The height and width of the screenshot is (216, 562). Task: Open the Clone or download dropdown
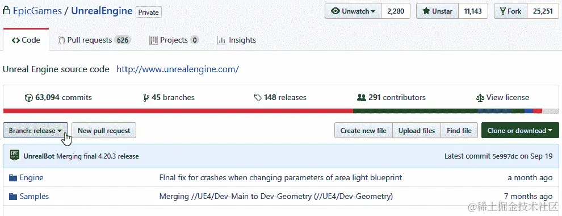point(520,131)
